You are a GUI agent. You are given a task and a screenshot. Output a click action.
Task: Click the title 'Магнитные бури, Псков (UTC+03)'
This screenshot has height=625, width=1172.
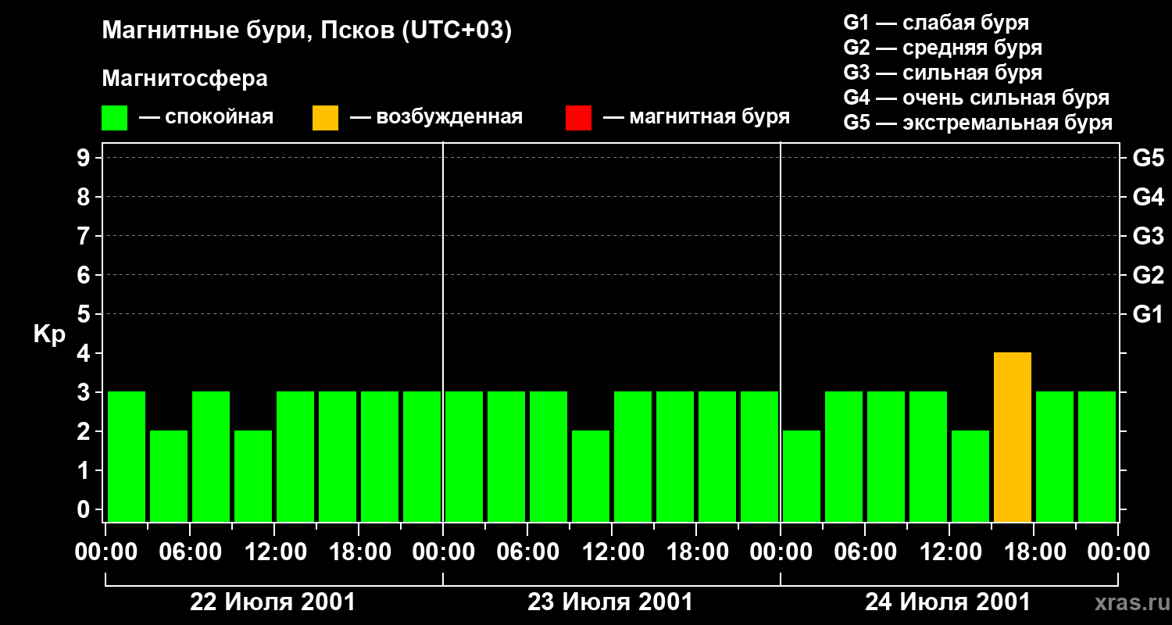pyautogui.click(x=307, y=31)
